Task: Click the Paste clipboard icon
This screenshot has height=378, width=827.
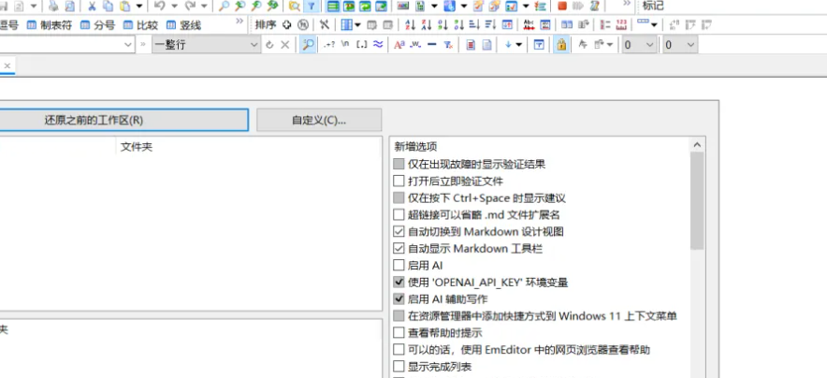Action: pos(125,7)
